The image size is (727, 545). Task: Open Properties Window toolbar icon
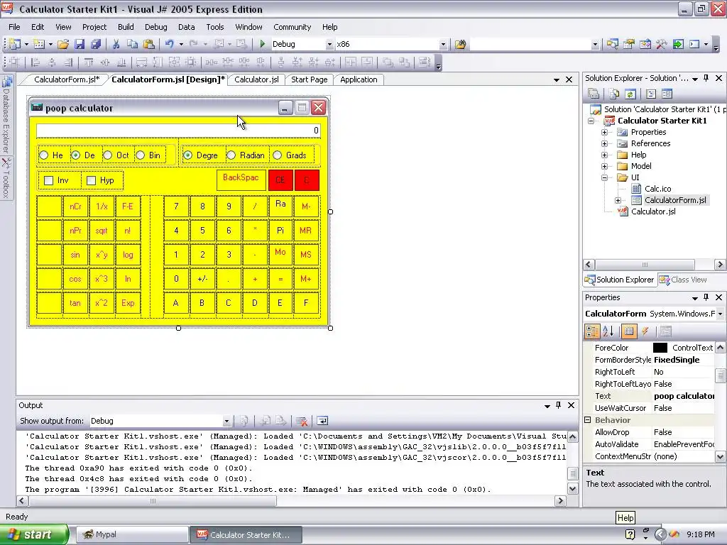click(629, 44)
